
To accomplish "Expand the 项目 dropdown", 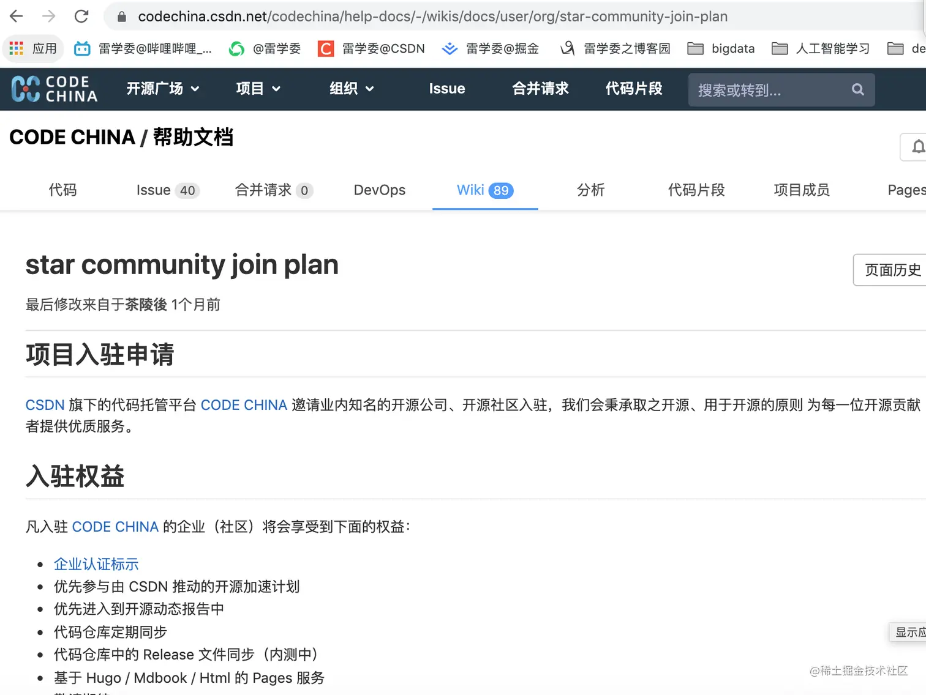I will pyautogui.click(x=258, y=89).
